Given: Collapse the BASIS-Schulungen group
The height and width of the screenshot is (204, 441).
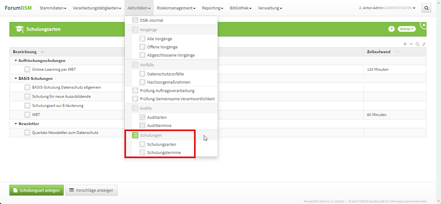Looking at the screenshot, I should 15,79.
